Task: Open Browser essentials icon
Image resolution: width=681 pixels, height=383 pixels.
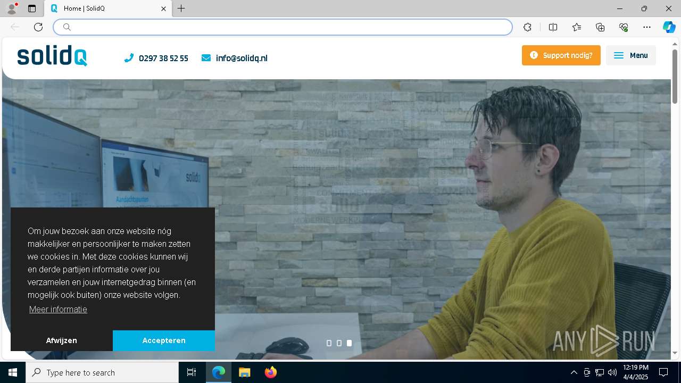Action: click(624, 27)
